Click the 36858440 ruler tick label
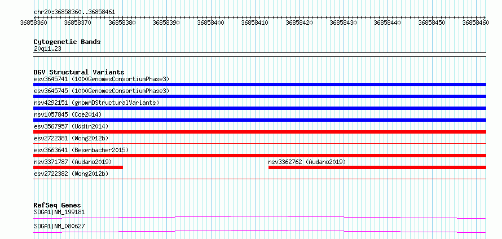Viewport: 502px width, 239px height. (387, 23)
